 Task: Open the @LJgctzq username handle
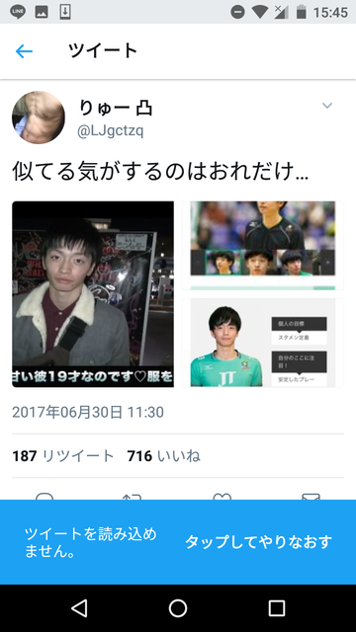pos(110,131)
